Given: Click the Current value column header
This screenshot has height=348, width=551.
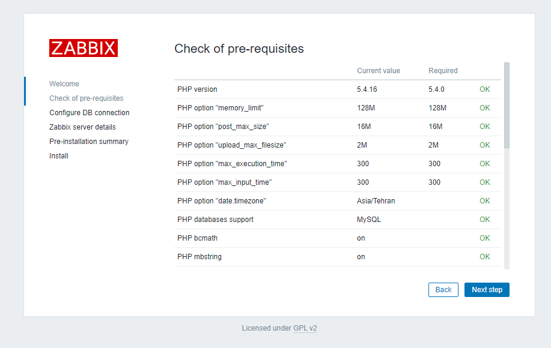Looking at the screenshot, I should tap(379, 71).
